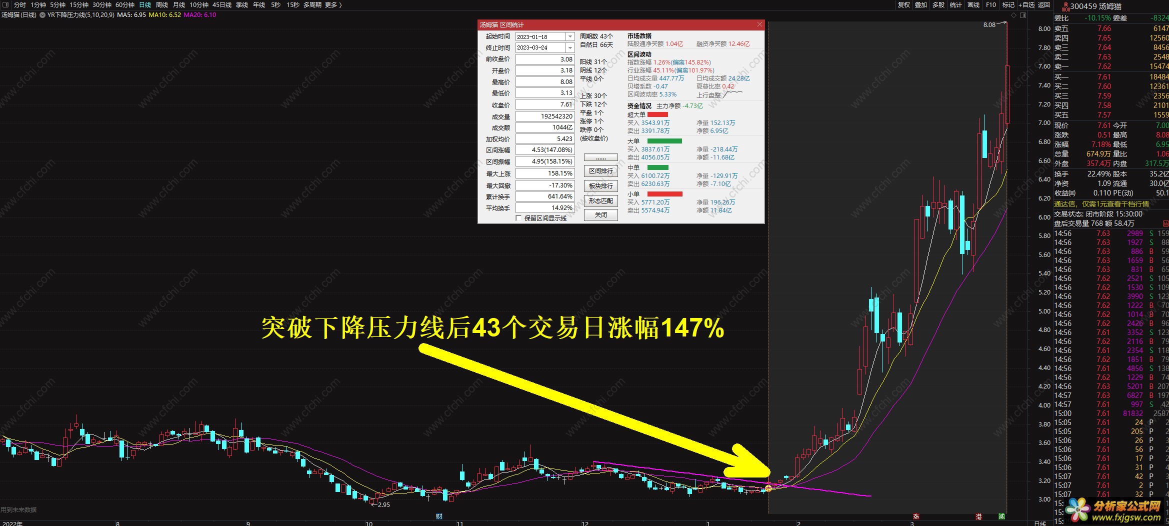
Task: Click the 前收盘价 value field
Action: click(544, 59)
